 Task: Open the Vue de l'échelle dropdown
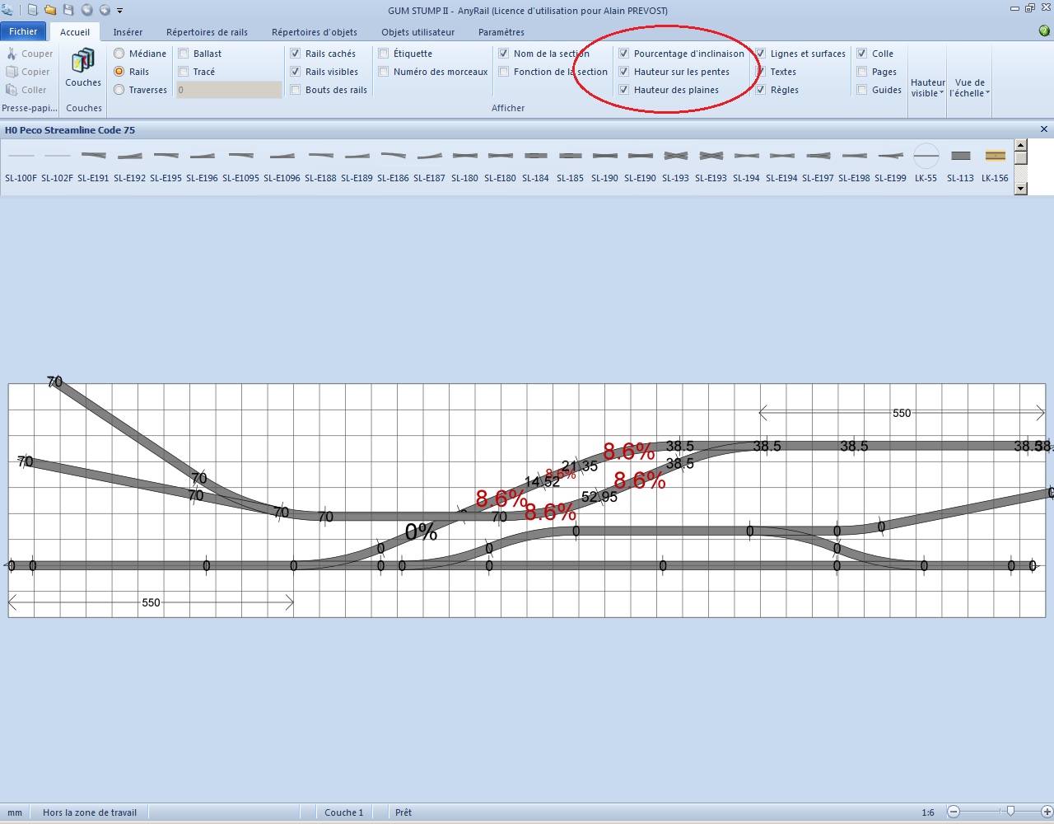point(970,87)
